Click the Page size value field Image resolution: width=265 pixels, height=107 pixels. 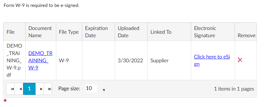(91, 89)
